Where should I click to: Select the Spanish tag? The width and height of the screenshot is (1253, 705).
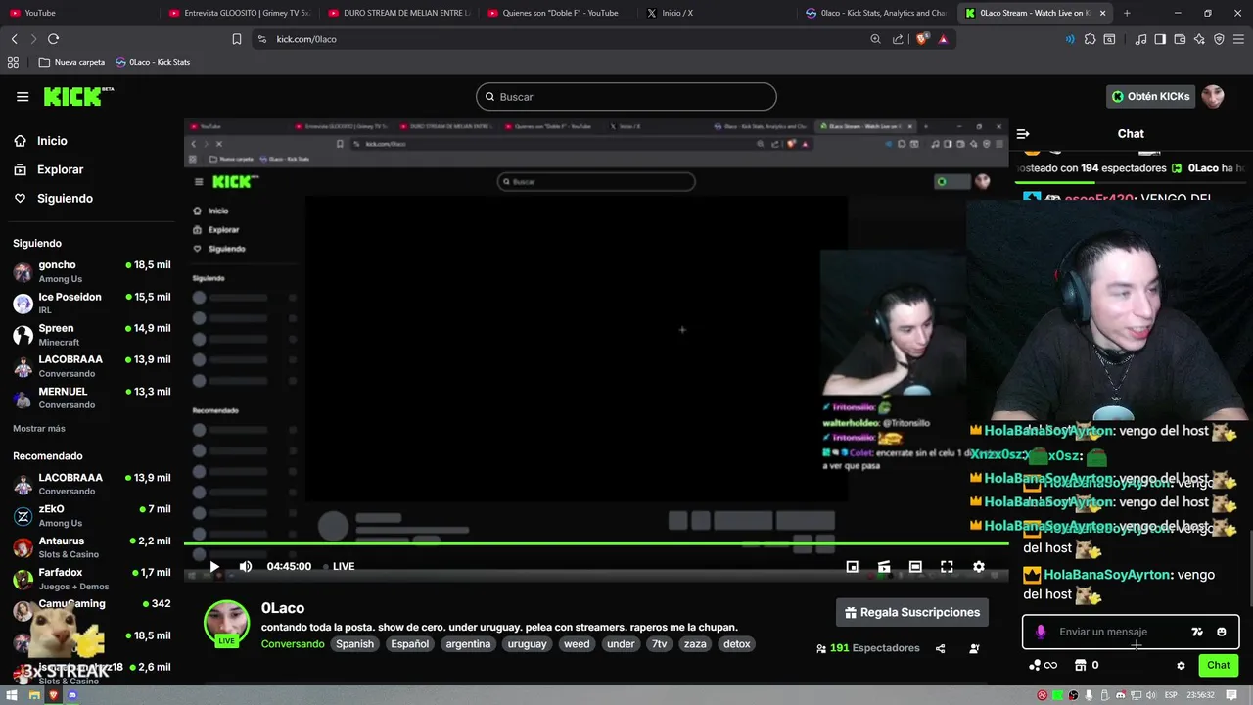click(x=355, y=644)
